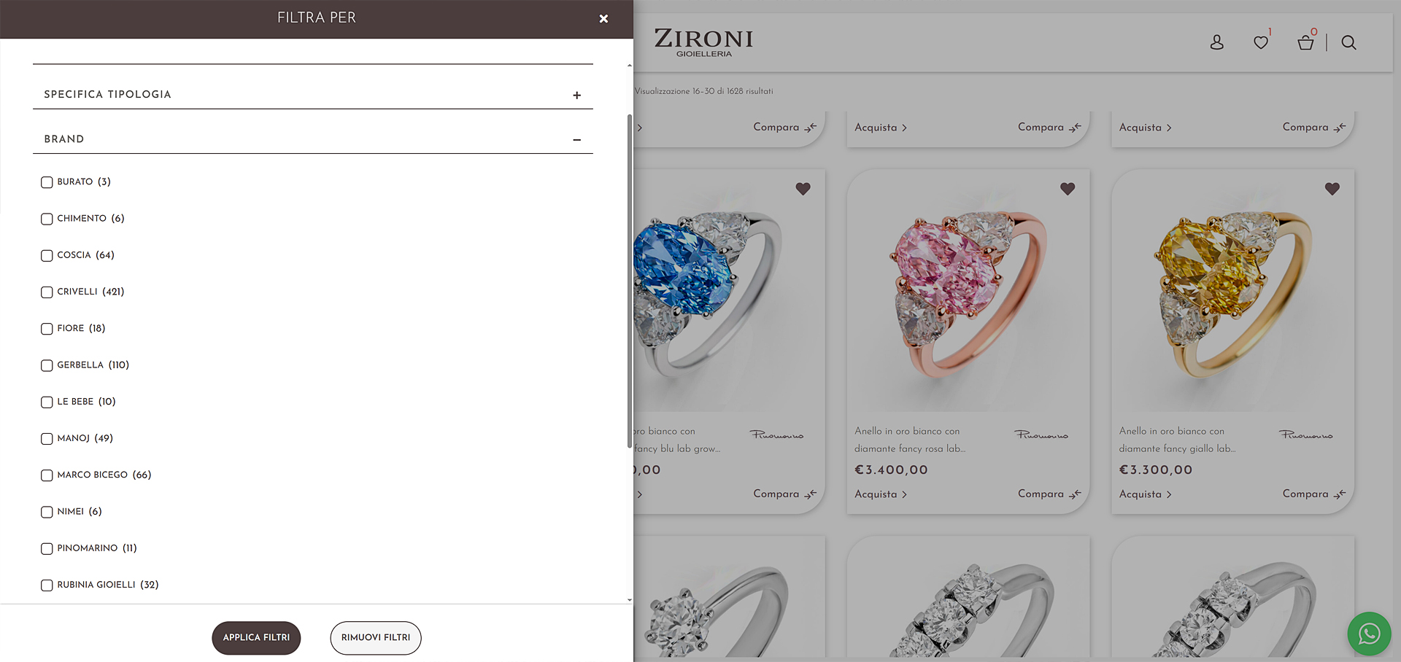The height and width of the screenshot is (662, 1401).
Task: Click Rimuovi Filtri button
Action: [x=376, y=638]
